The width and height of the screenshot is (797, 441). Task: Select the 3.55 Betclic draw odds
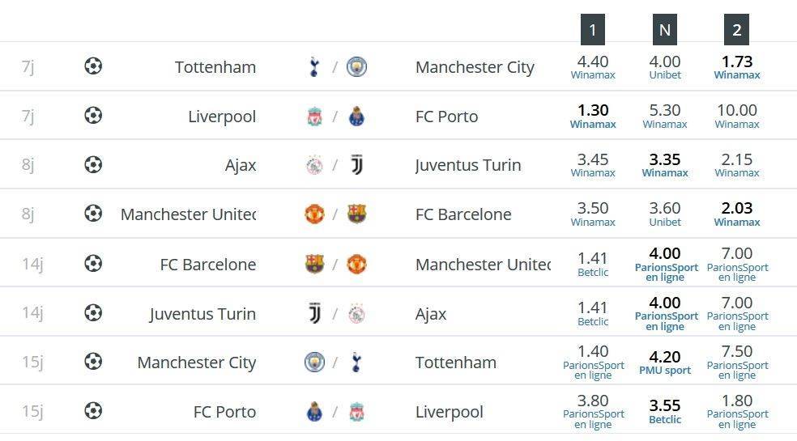(665, 412)
